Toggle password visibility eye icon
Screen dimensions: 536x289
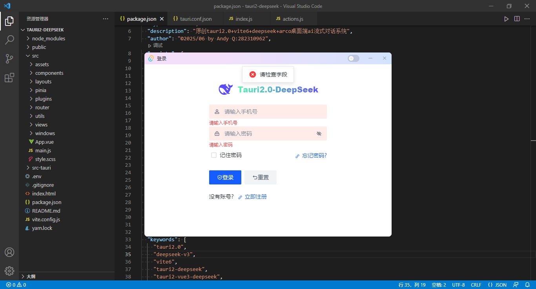click(x=319, y=134)
